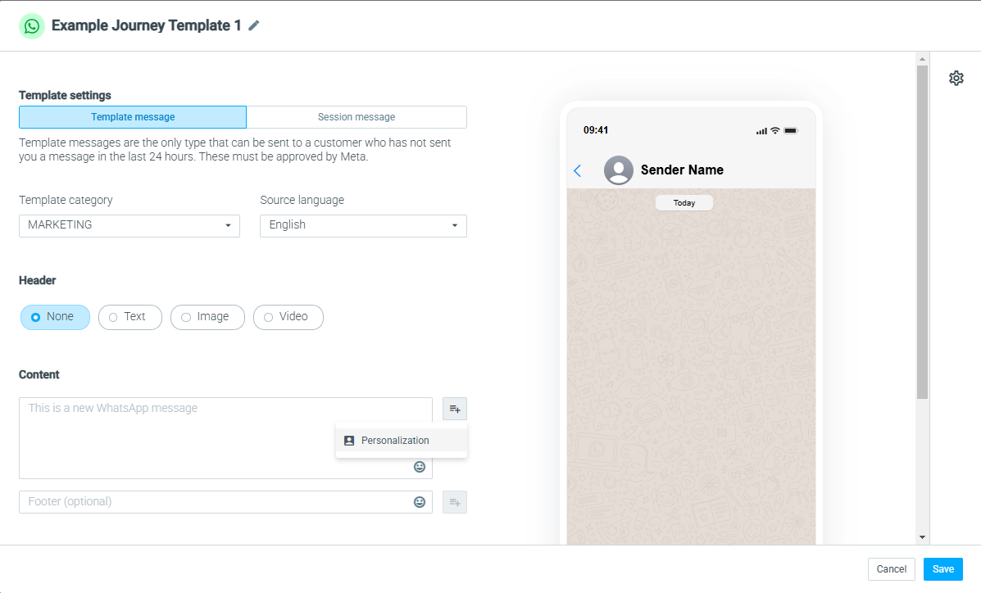Screen dimensions: 981x593
Task: Click the back arrow in phone preview
Action: click(578, 170)
